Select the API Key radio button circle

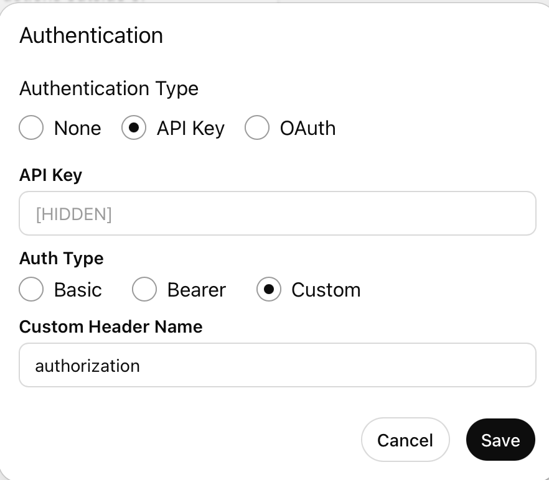coord(134,128)
